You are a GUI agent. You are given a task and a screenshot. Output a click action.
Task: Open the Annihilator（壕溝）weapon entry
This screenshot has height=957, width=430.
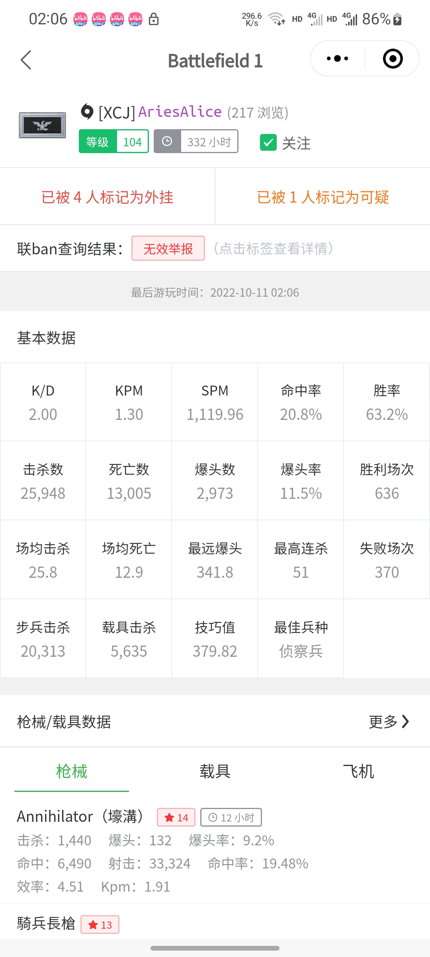click(215, 851)
